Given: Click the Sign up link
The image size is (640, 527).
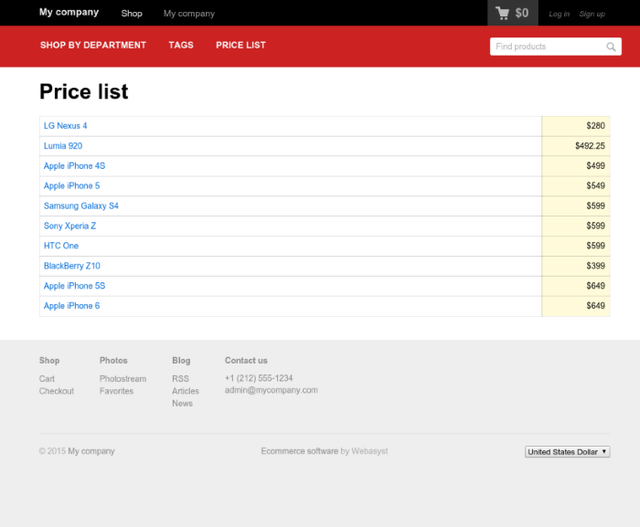Looking at the screenshot, I should (592, 14).
